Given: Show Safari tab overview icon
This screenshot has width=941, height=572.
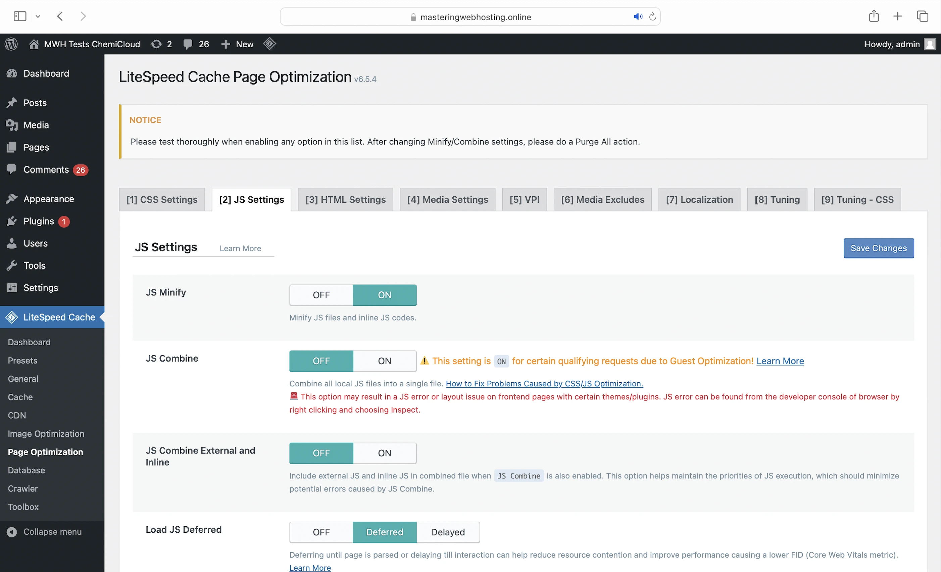Looking at the screenshot, I should click(x=922, y=16).
